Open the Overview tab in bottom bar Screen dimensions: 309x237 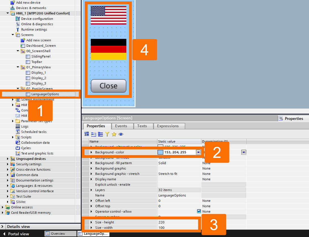point(60,234)
